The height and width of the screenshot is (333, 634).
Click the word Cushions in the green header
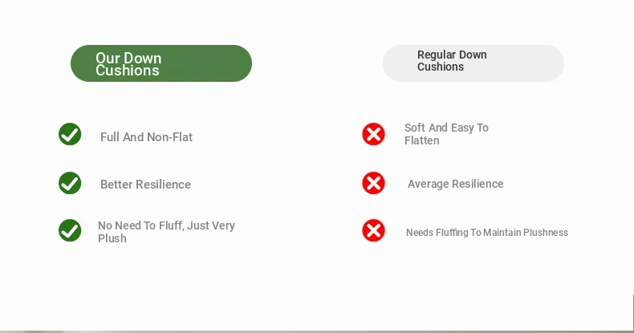128,71
